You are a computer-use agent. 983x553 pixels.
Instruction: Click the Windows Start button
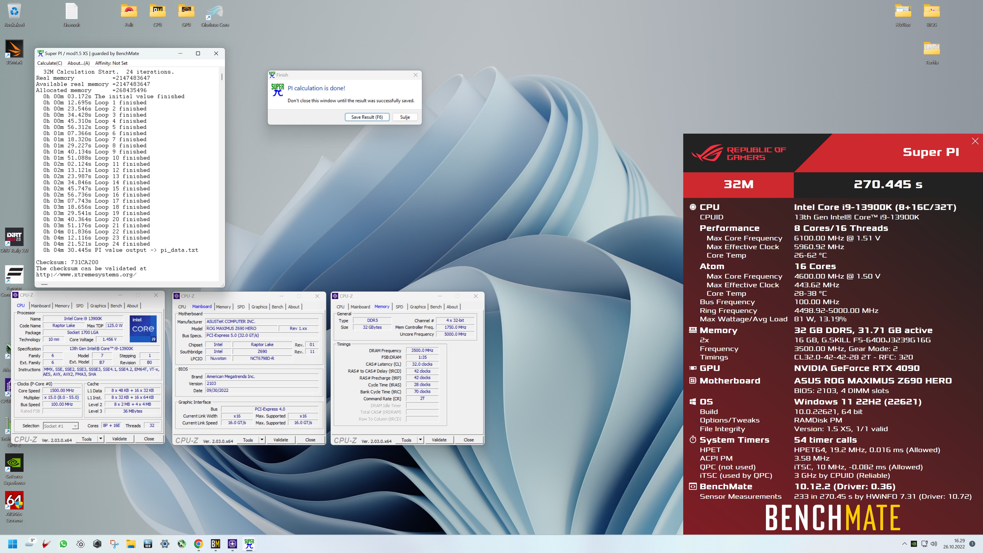tap(13, 544)
